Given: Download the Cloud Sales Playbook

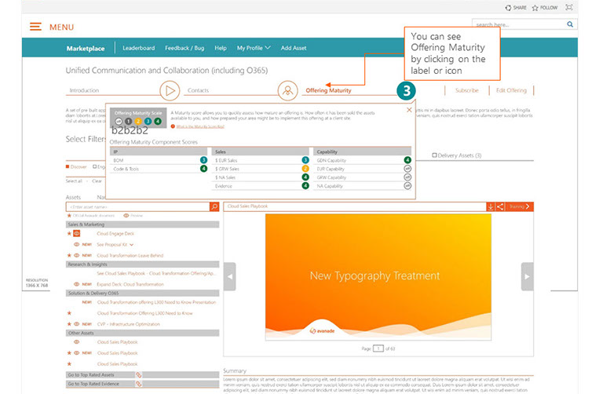Looking at the screenshot, I should (x=491, y=206).
